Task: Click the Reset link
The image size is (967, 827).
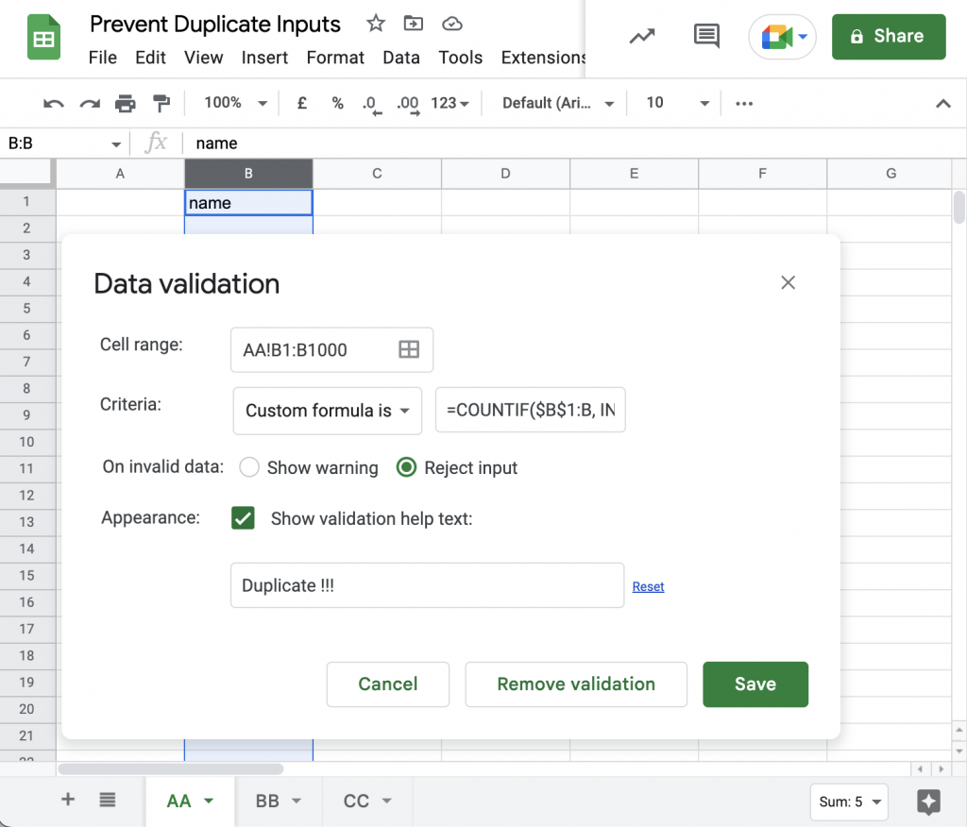Action: 648,586
